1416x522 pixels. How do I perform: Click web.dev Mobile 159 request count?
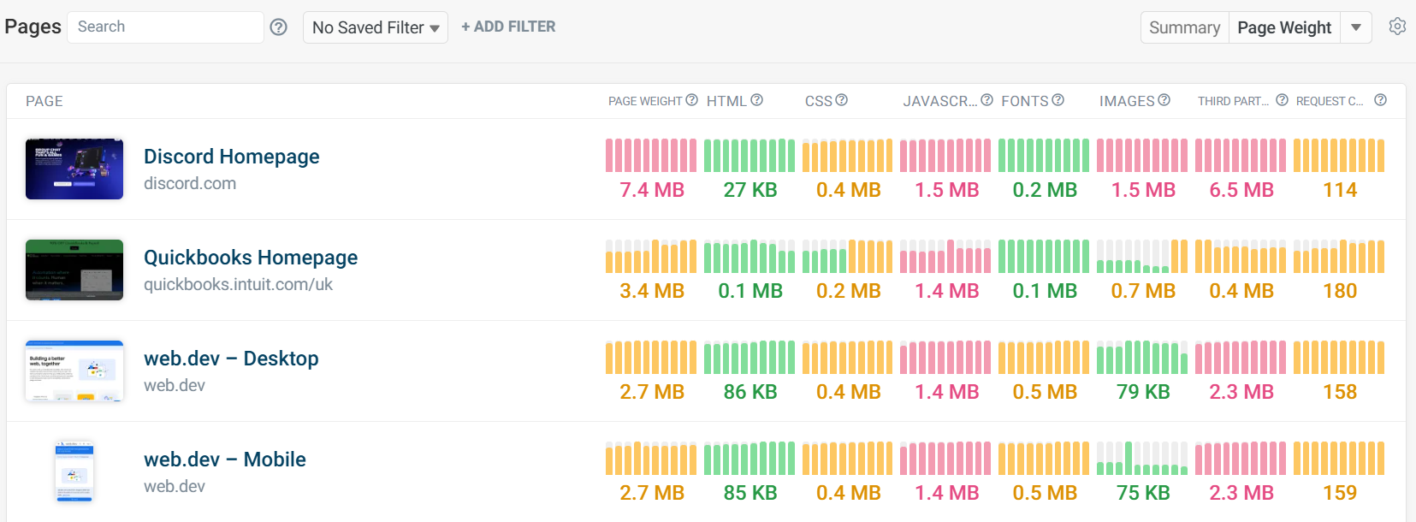[1340, 493]
